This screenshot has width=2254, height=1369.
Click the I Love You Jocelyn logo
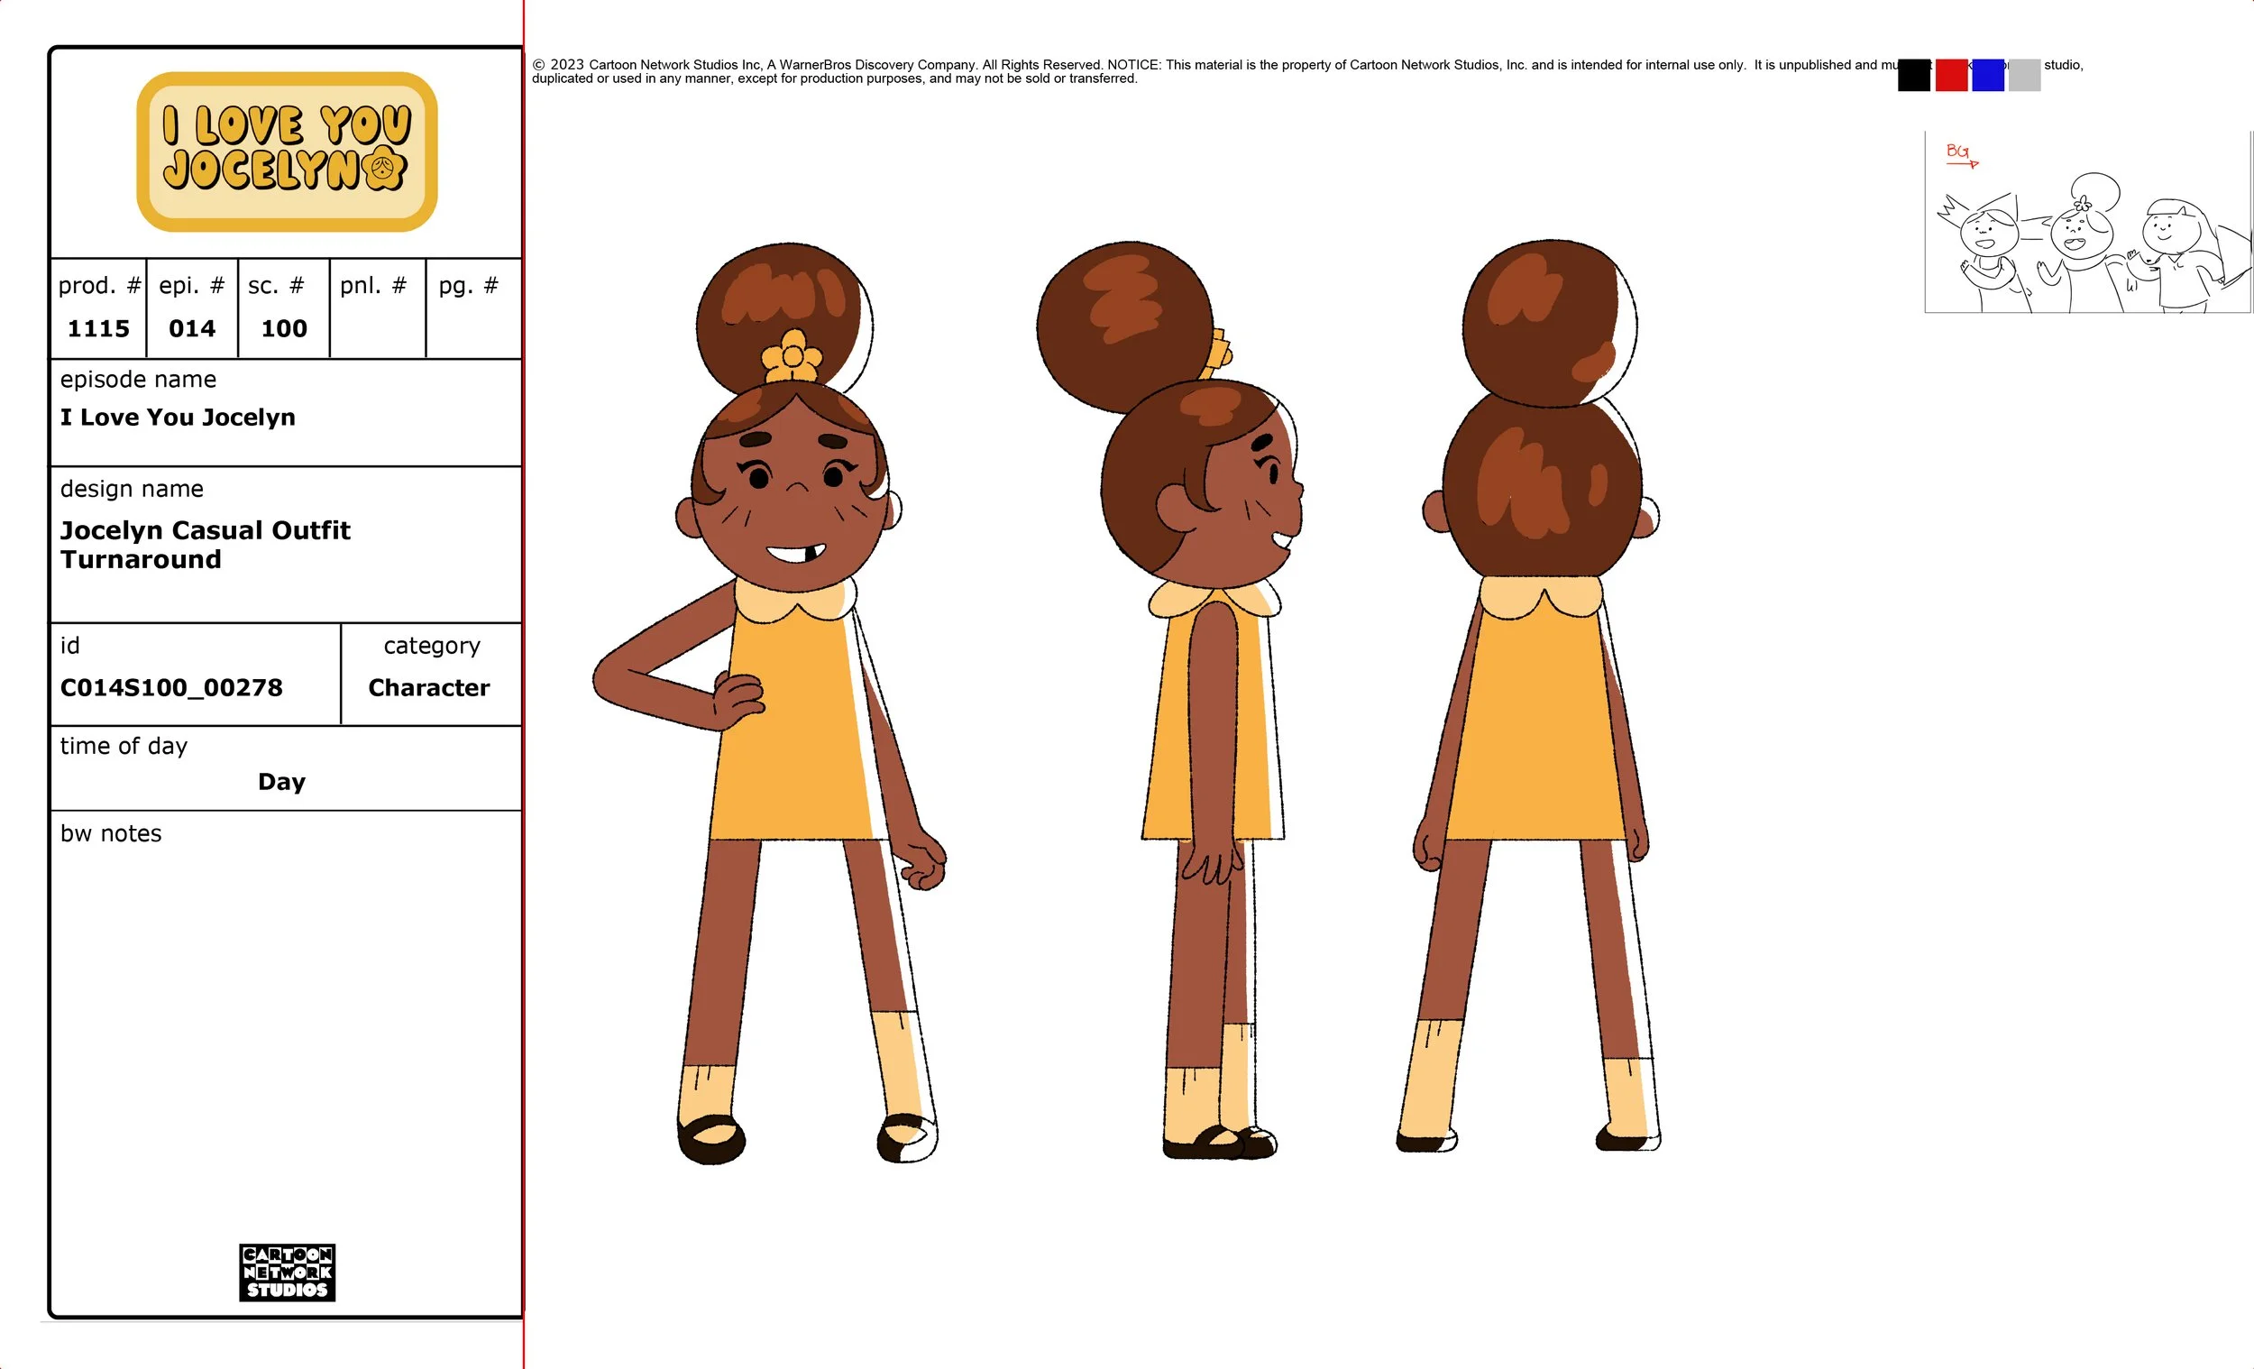pyautogui.click(x=288, y=152)
